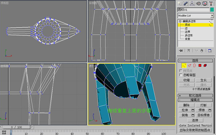Open the Modify panel tab
Screen dimensions: 216x135
[x=185, y=4]
